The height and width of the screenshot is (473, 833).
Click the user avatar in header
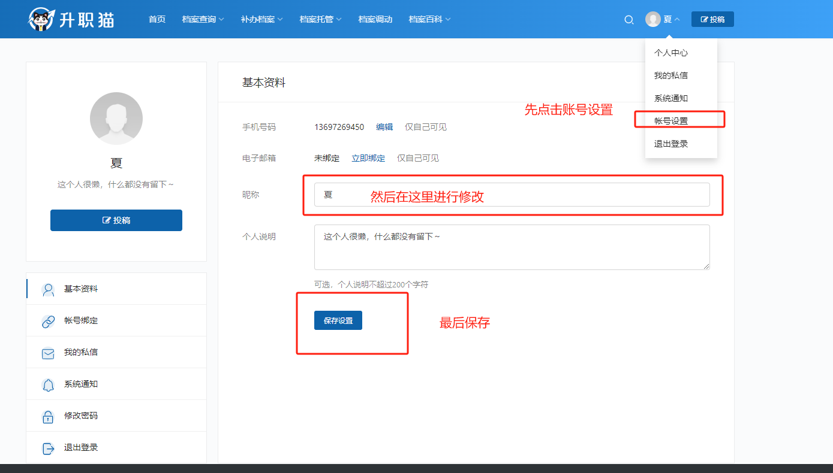pyautogui.click(x=652, y=19)
